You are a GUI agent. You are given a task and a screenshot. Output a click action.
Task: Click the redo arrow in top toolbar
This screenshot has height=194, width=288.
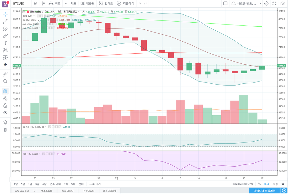(x=146, y=3)
